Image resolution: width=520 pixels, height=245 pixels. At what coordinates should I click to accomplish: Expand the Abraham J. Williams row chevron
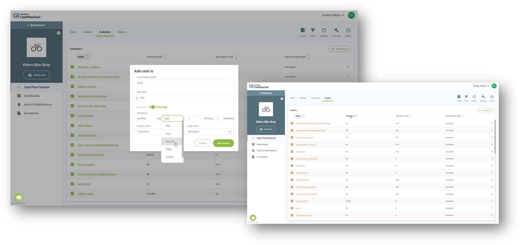click(x=348, y=67)
